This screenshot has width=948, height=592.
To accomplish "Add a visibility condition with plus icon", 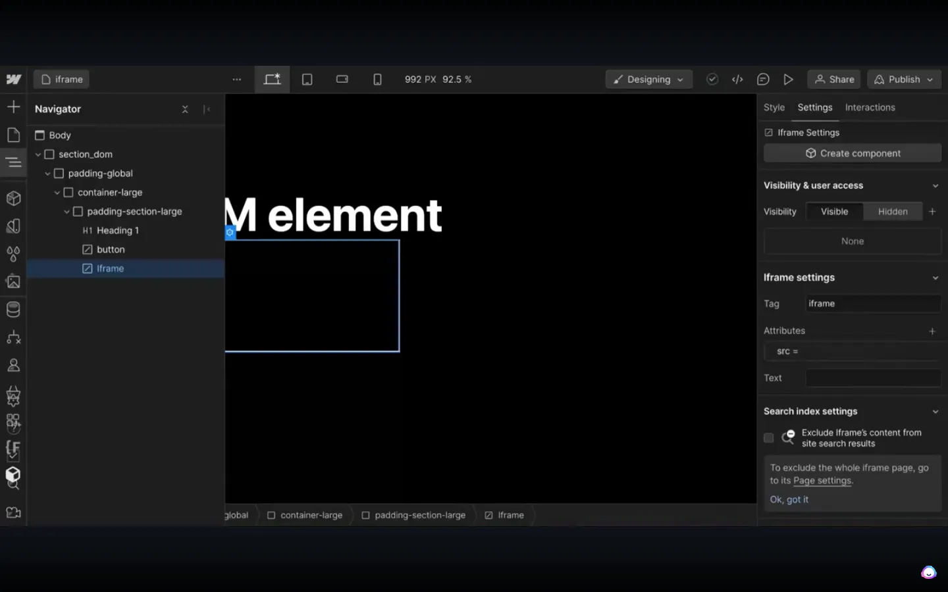I will [x=932, y=212].
